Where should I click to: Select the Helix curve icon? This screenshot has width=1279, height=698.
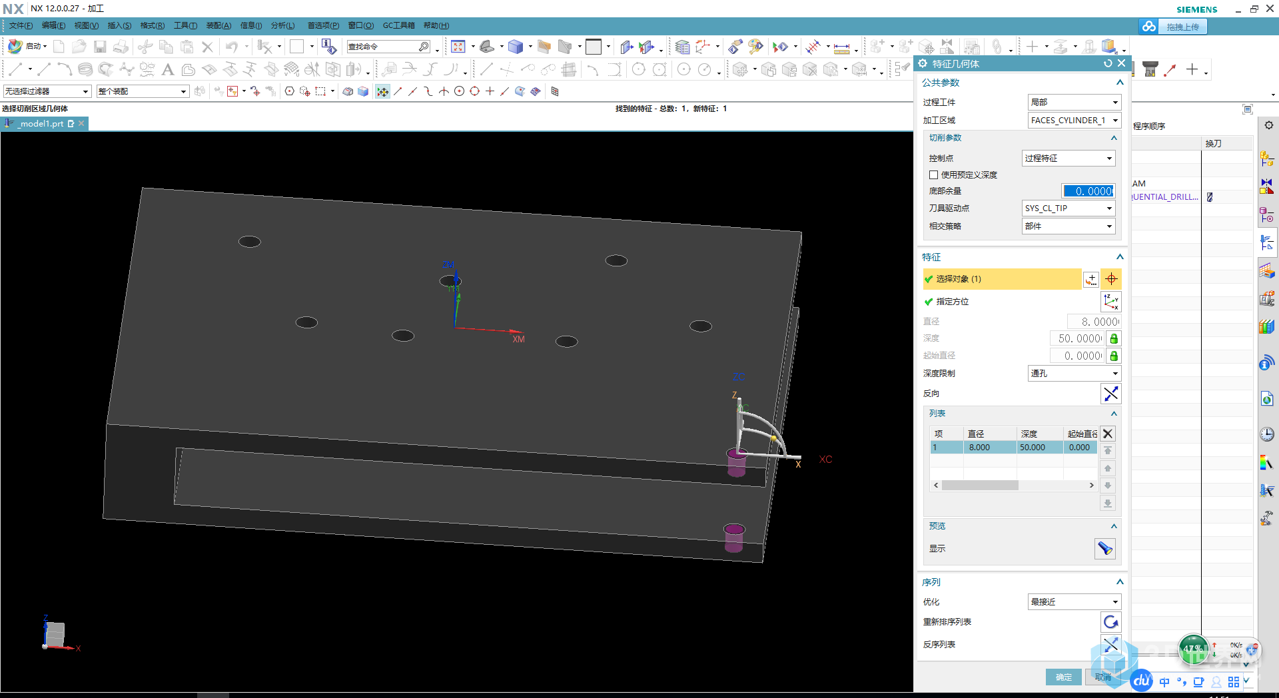coord(85,69)
